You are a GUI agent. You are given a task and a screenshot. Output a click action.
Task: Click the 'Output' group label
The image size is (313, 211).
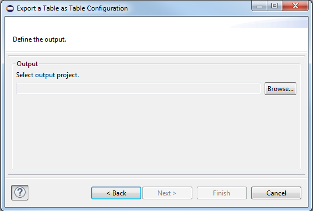point(27,64)
